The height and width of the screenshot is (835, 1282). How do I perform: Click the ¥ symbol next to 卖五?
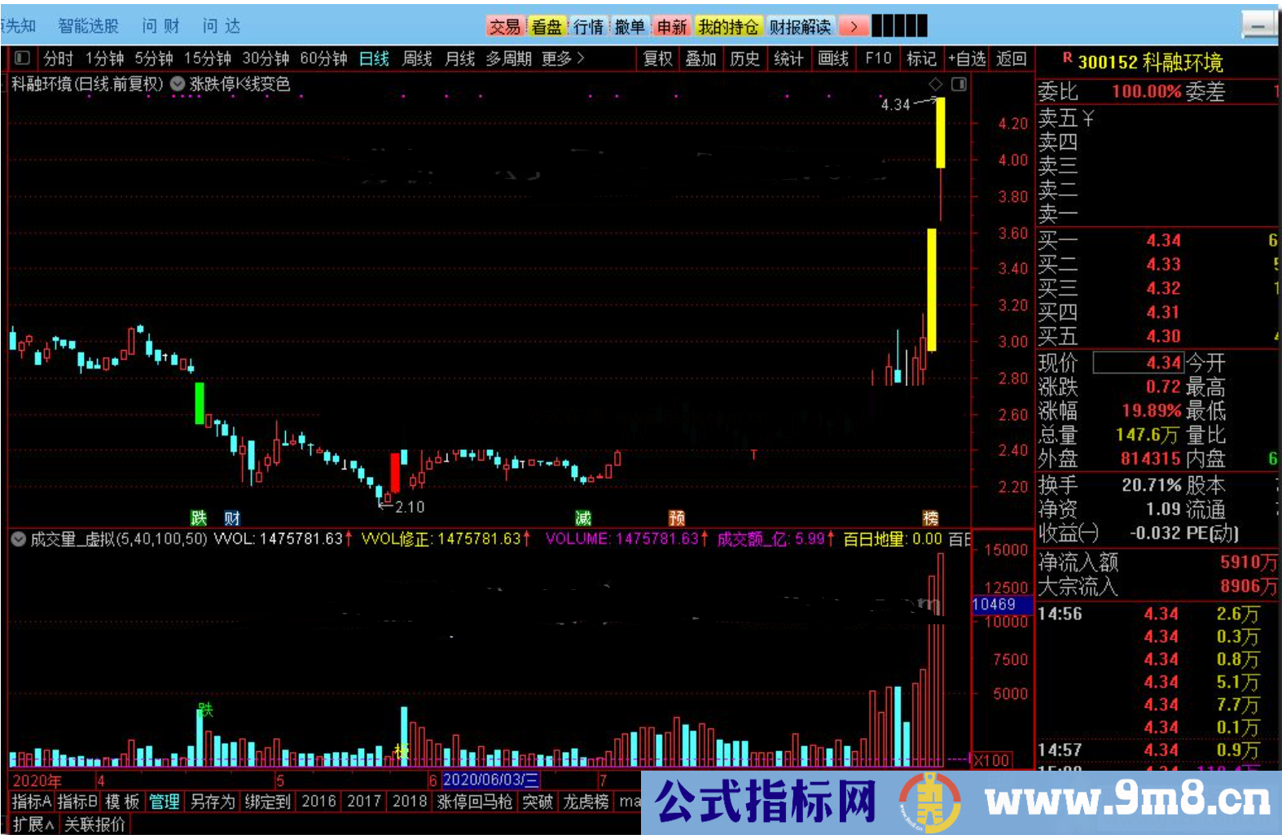tap(1088, 119)
